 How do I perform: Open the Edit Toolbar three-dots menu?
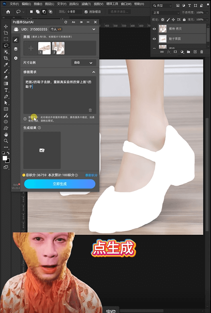(x=6, y=147)
